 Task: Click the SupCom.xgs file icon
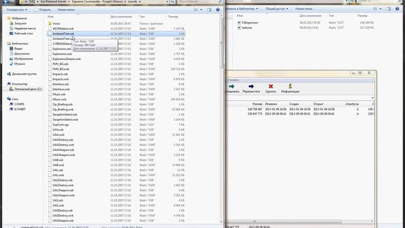50,125
